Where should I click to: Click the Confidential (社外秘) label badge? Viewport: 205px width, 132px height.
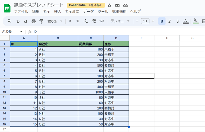pyautogui.click(x=86, y=5)
